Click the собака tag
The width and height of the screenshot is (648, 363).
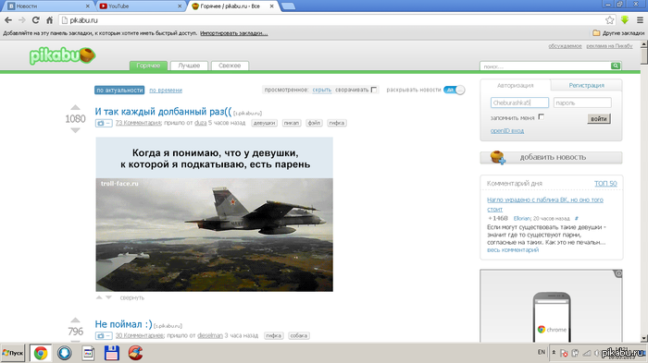[298, 336]
